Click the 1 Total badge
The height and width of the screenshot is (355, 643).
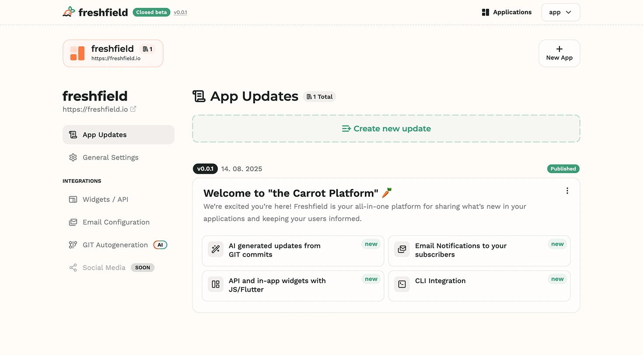click(319, 97)
